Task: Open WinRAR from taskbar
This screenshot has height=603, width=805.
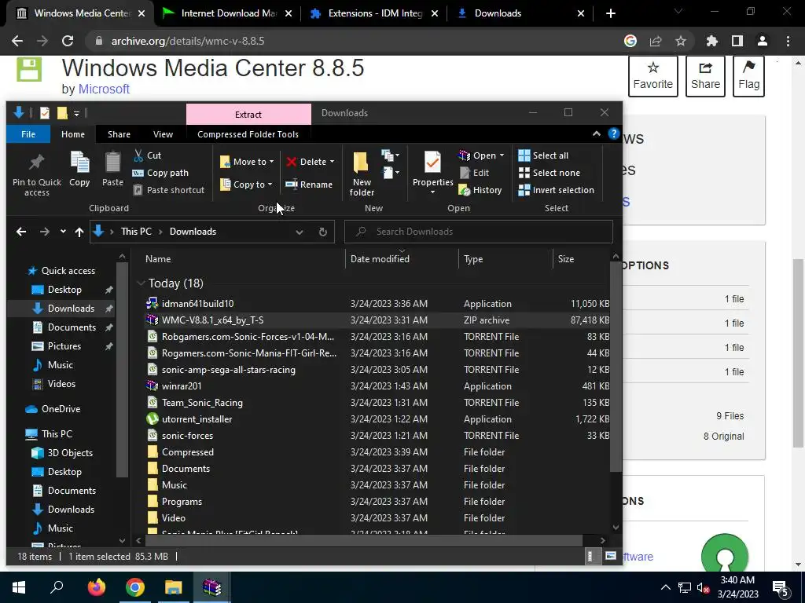Action: [x=211, y=587]
